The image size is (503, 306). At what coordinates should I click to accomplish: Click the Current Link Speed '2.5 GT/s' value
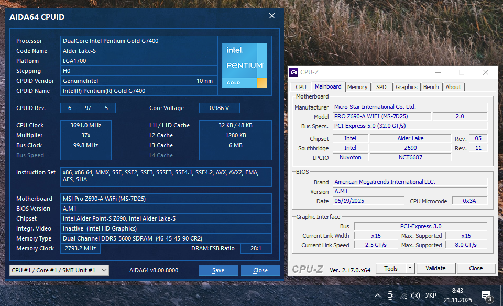(376, 245)
